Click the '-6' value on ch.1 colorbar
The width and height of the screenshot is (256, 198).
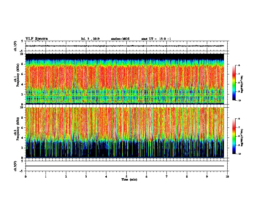[x=239, y=65]
